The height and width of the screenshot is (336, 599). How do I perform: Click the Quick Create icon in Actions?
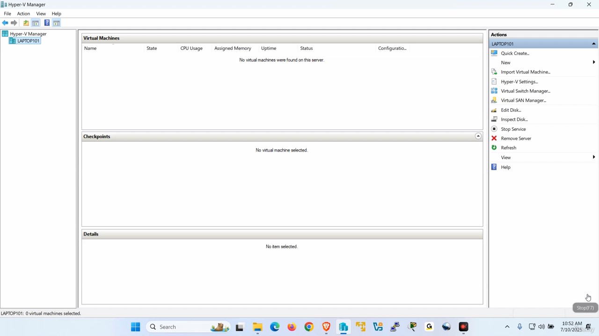(x=494, y=53)
